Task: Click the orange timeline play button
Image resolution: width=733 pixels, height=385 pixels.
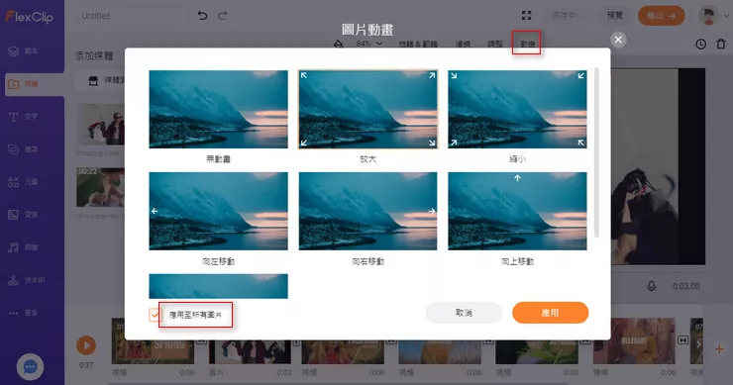Action: [x=86, y=345]
